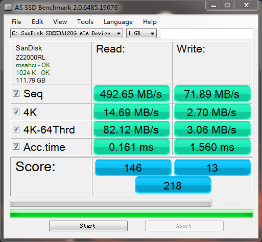
Task: Open the SanDisk drive selection dropdown
Action: click(66, 33)
